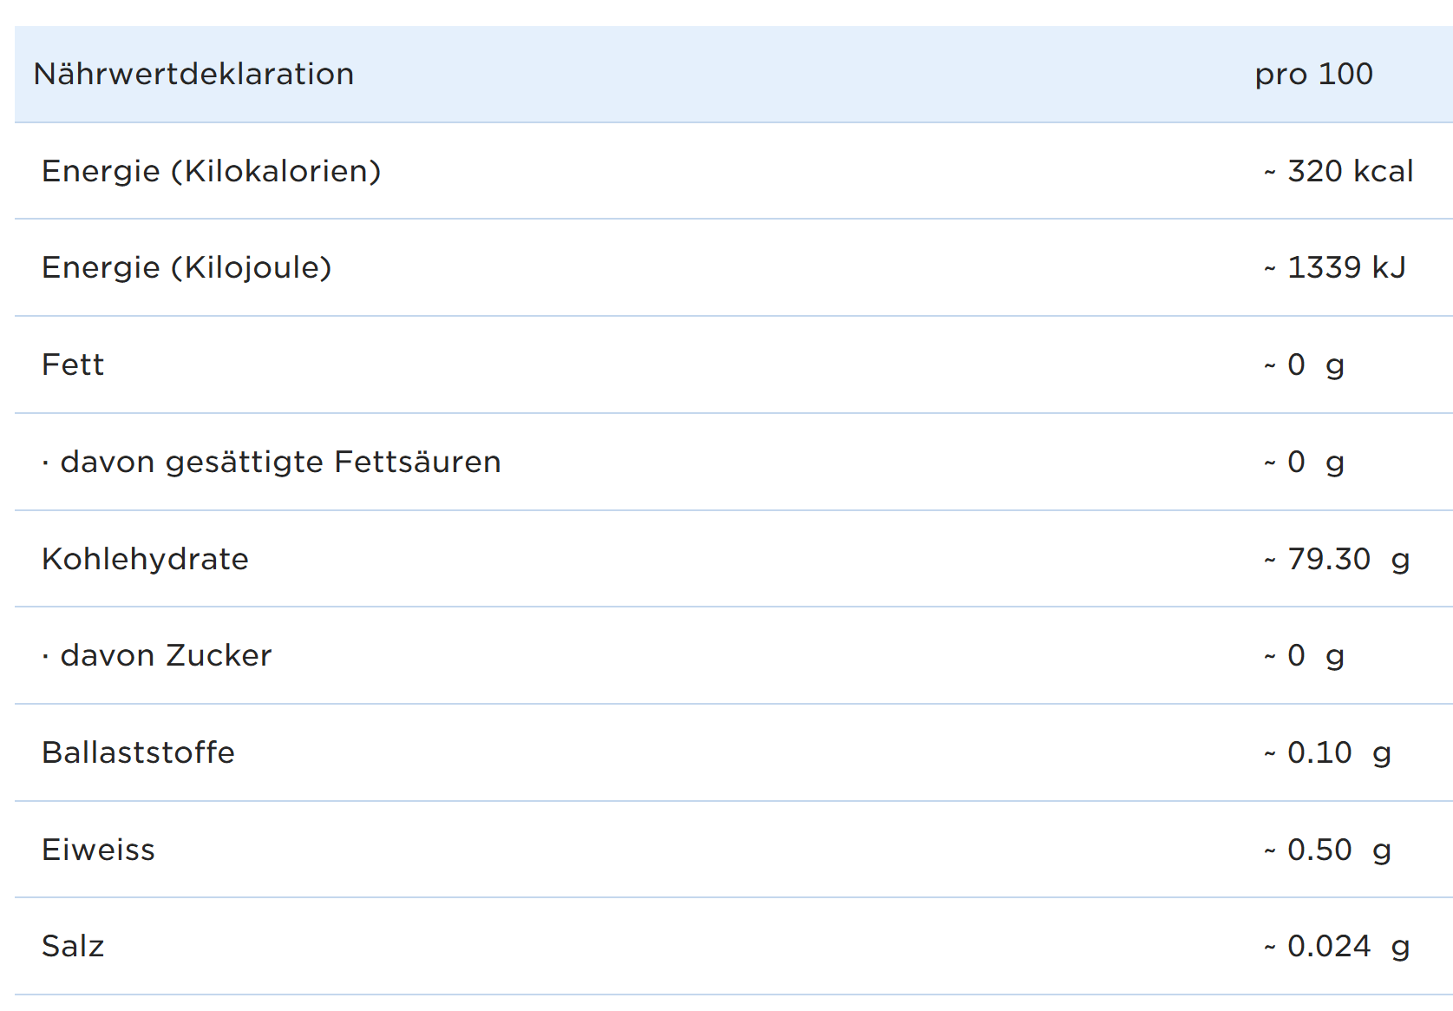
Task: Select the Eiweiss row label
Action: (98, 850)
